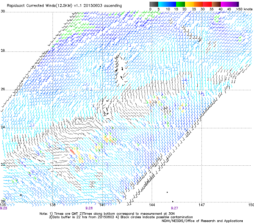The height and width of the screenshot is (223, 254).
Task: Click the purple time stamp '9:27'
Action: (x=174, y=208)
